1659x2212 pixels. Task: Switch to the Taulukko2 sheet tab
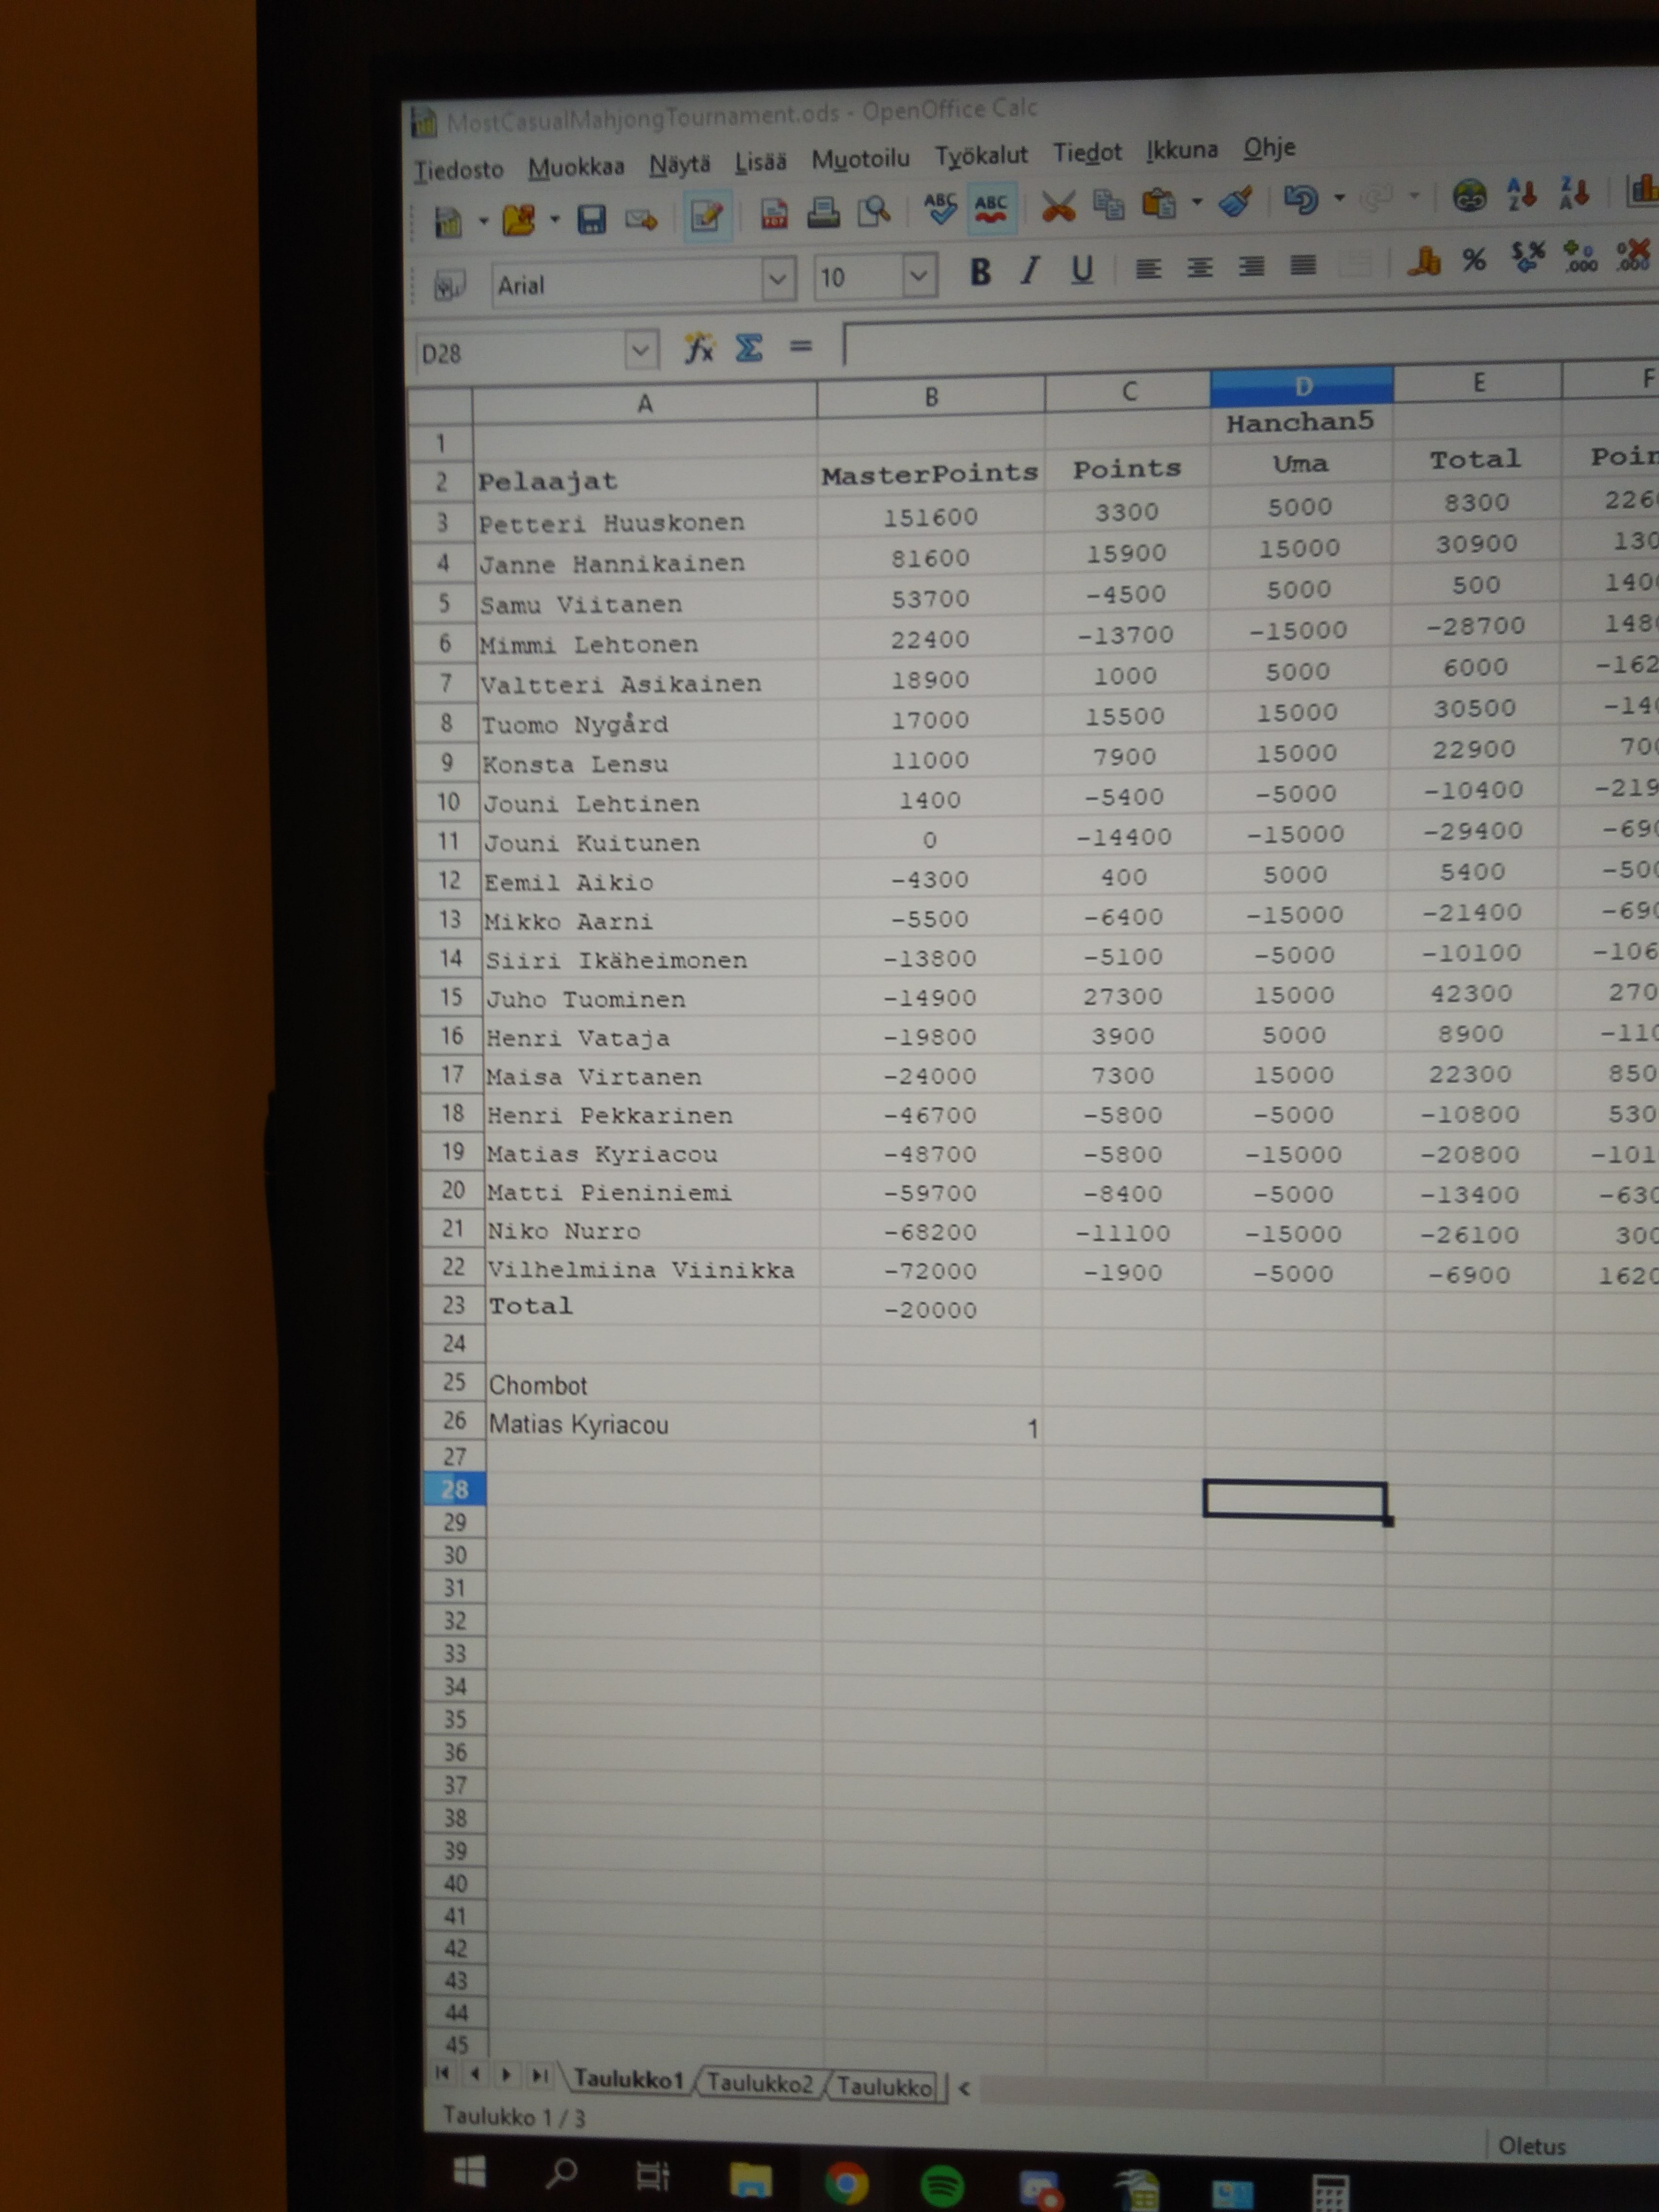pyautogui.click(x=759, y=2084)
